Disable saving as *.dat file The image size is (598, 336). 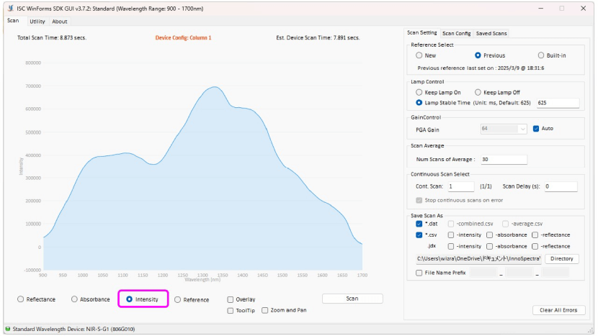tap(419, 224)
